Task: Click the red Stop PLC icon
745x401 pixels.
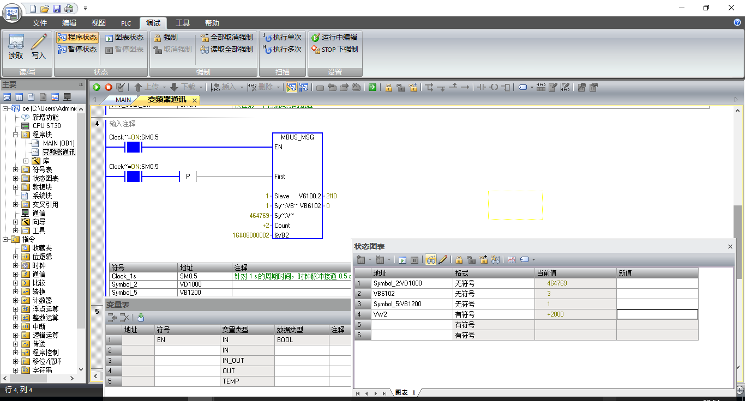Action: (x=109, y=87)
